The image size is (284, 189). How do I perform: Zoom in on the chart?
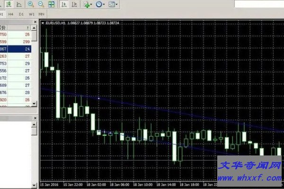click(x=31, y=4)
